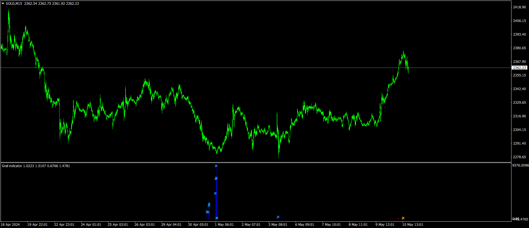Click the 2367.90 price scale label
Image resolution: width=529 pixels, height=228 pixels.
[520, 62]
